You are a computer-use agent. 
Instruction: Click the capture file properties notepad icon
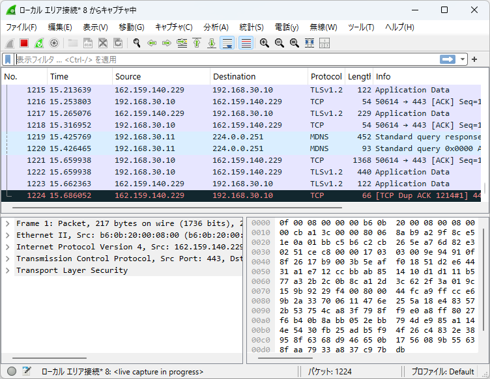27,371
